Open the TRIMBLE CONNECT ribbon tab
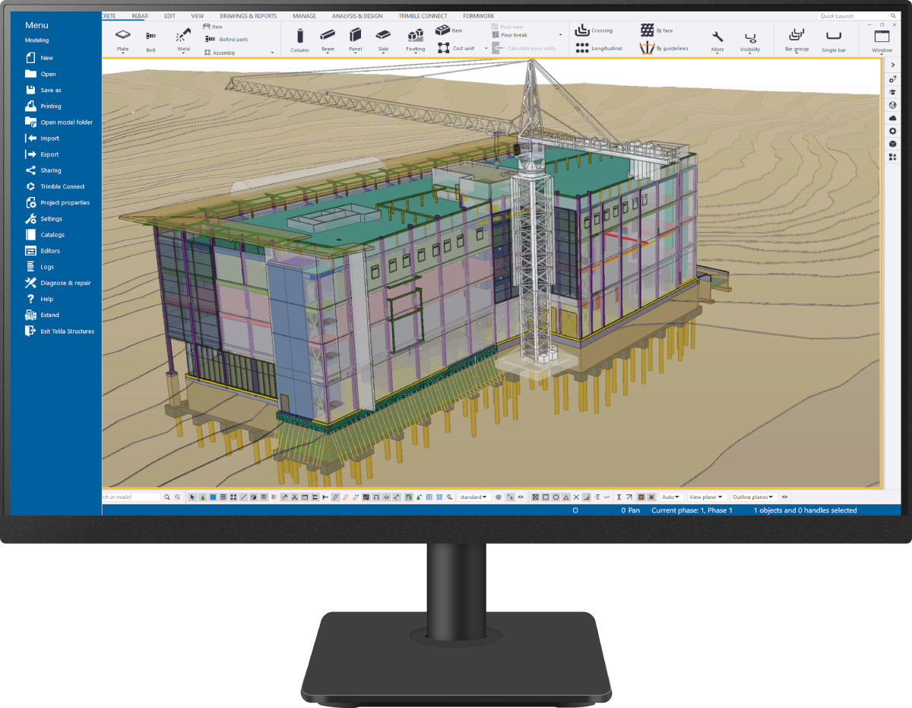 coord(423,14)
